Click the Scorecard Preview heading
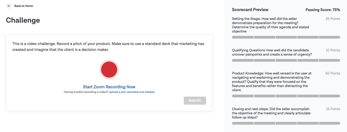The height and width of the screenshot is (132, 347). coord(250,10)
